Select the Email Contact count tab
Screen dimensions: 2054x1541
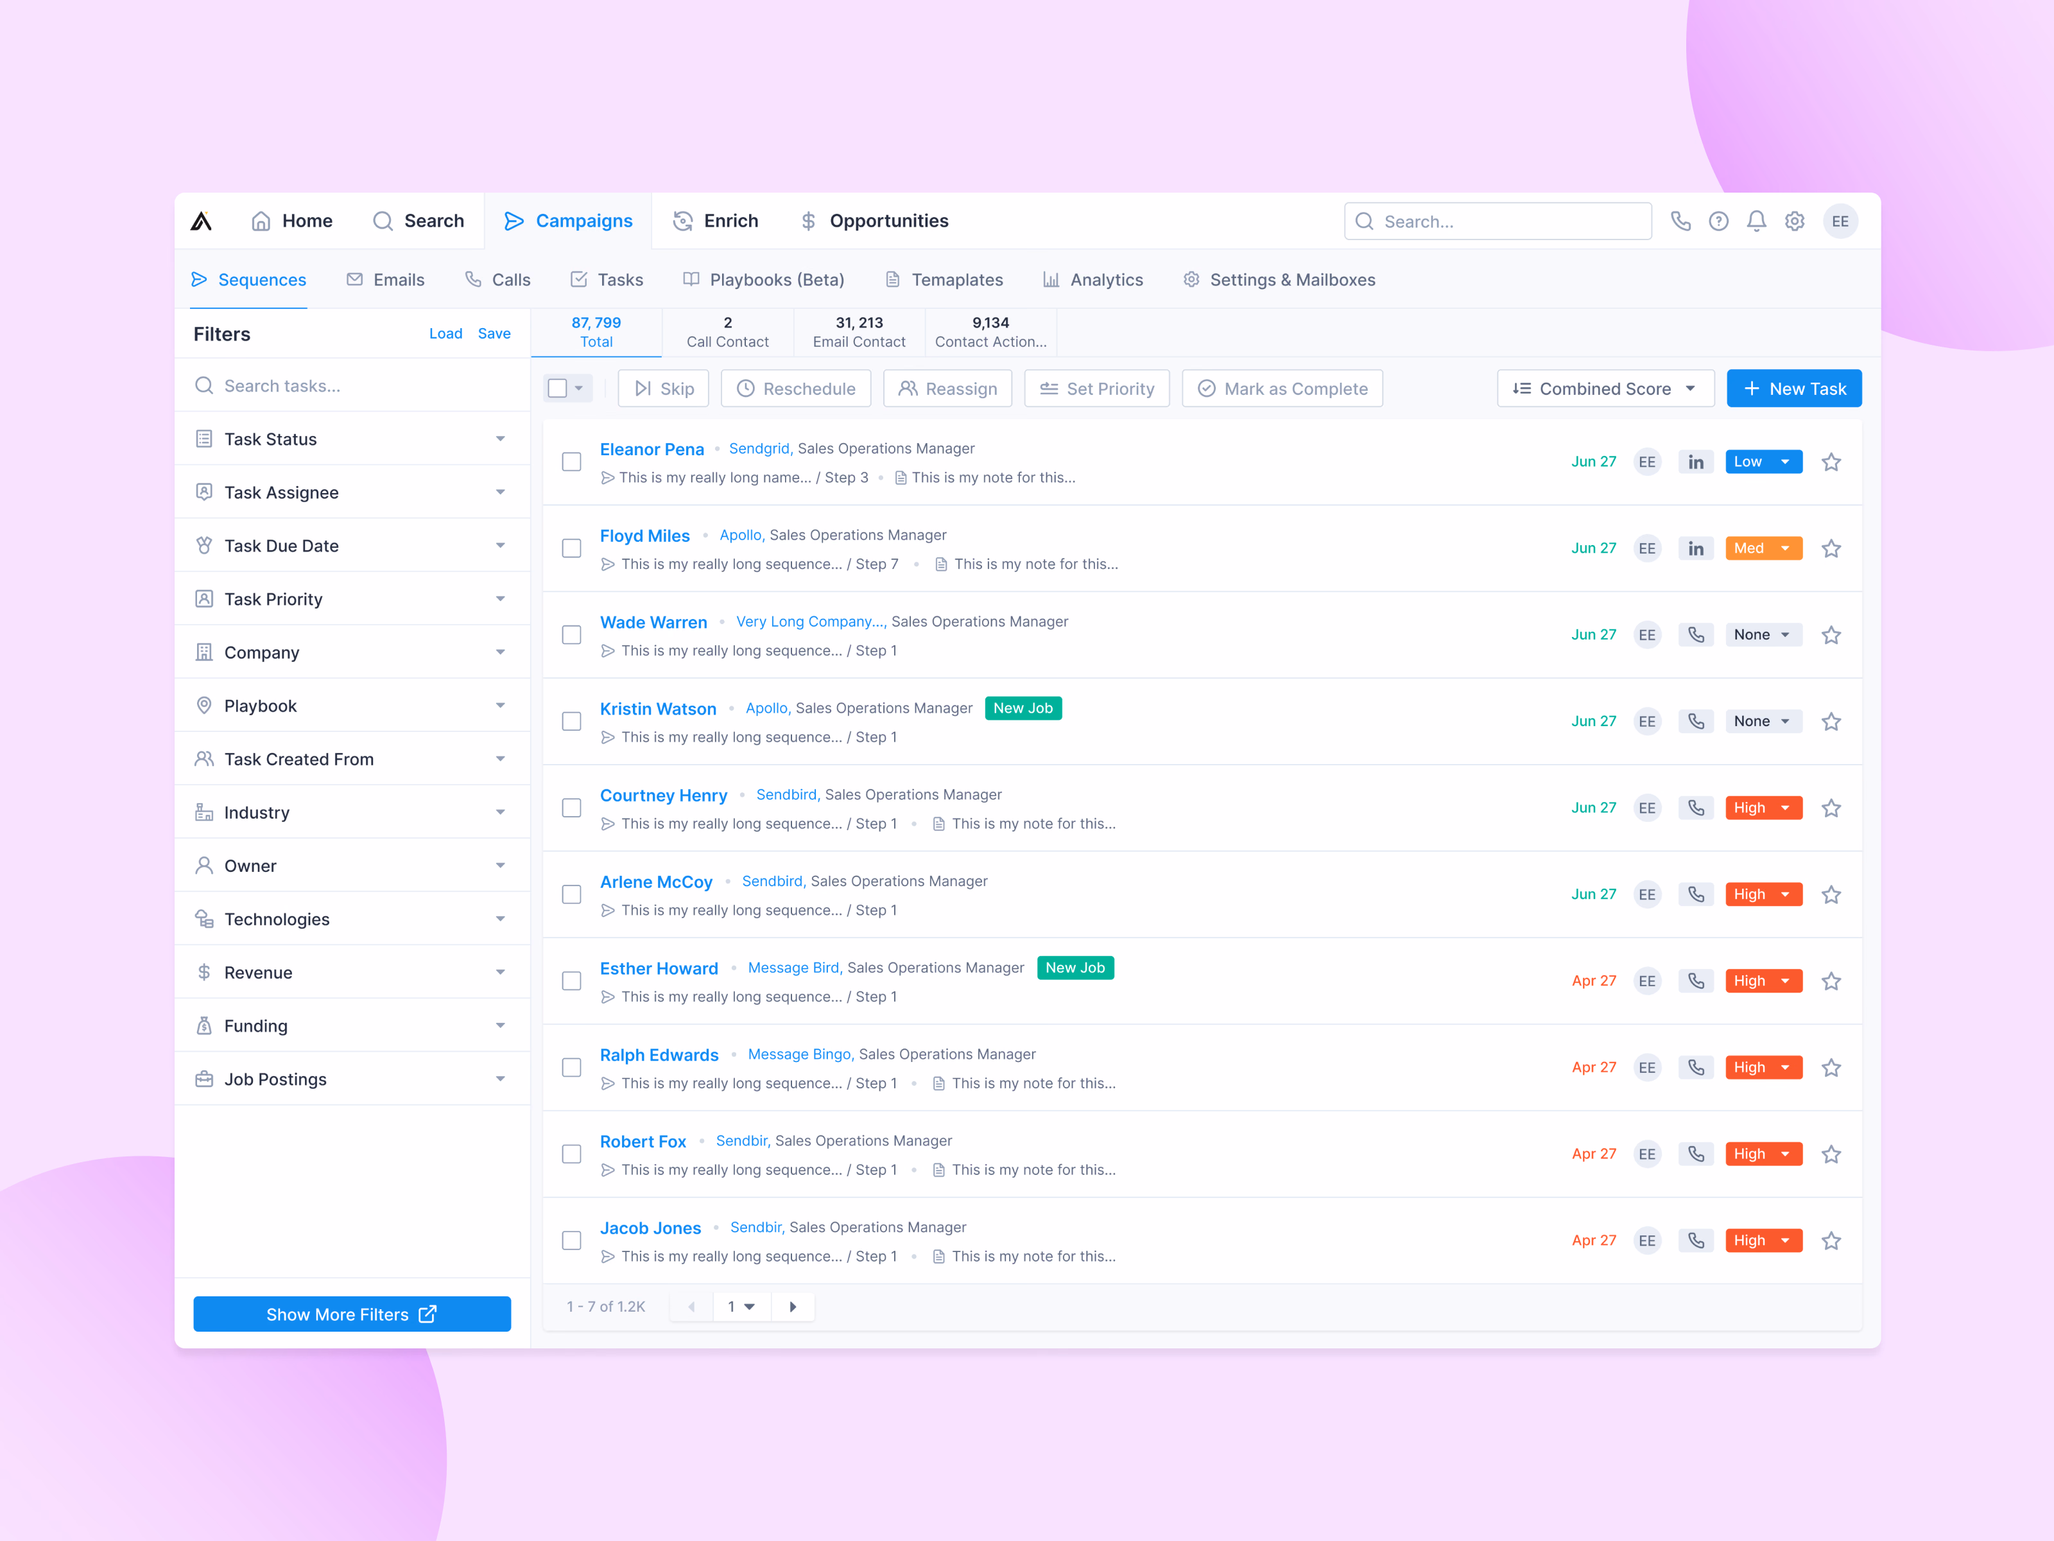859,333
